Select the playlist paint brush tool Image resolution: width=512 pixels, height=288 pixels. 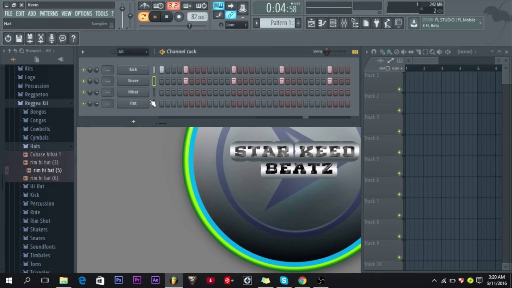coord(389,52)
